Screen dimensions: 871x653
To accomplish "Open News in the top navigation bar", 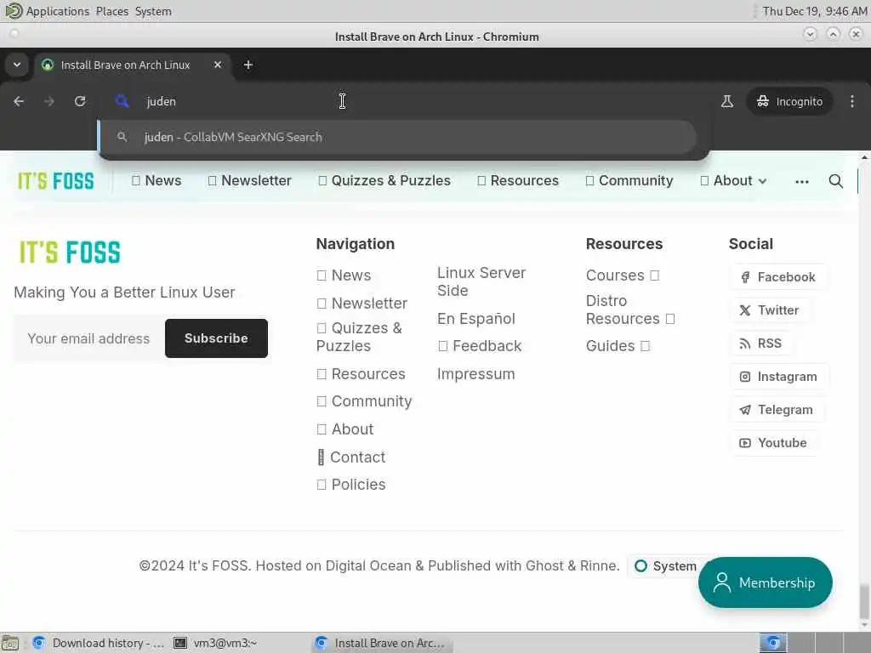I will coord(157,181).
